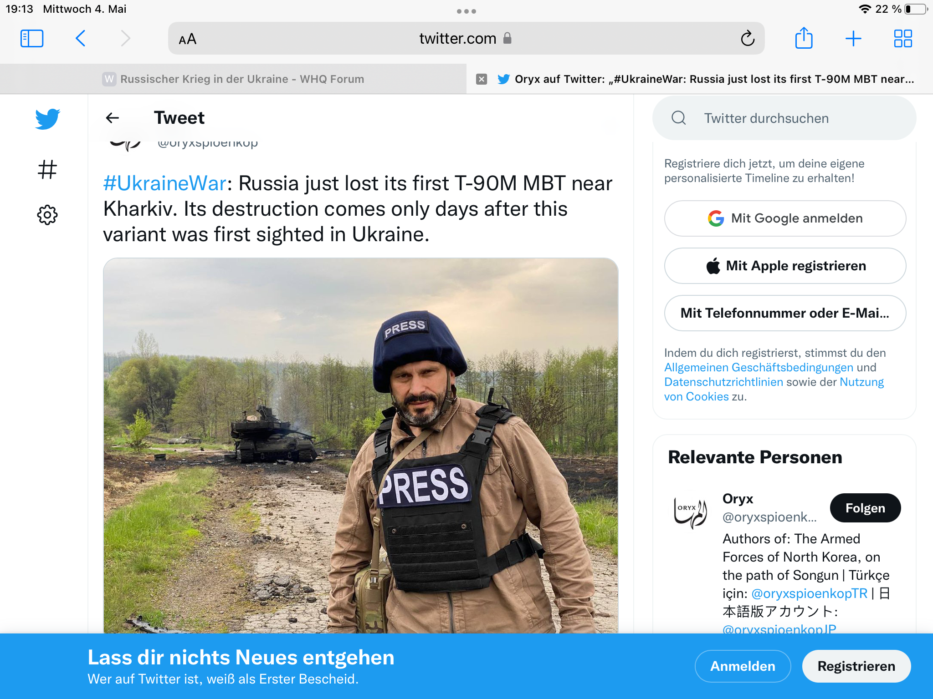
Task: Show the tab overview grid
Action: pos(903,39)
